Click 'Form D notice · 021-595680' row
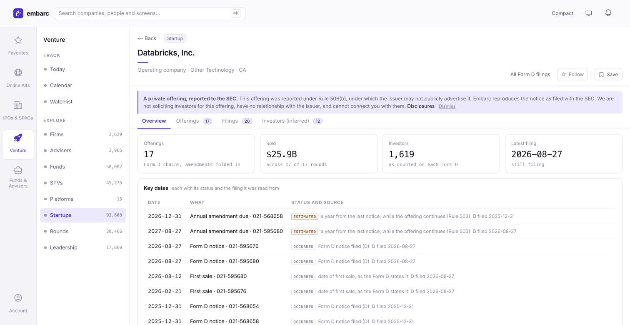The image size is (630, 325). pos(380,262)
